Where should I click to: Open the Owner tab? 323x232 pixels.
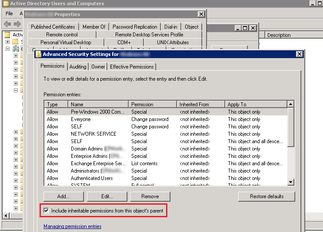point(98,67)
